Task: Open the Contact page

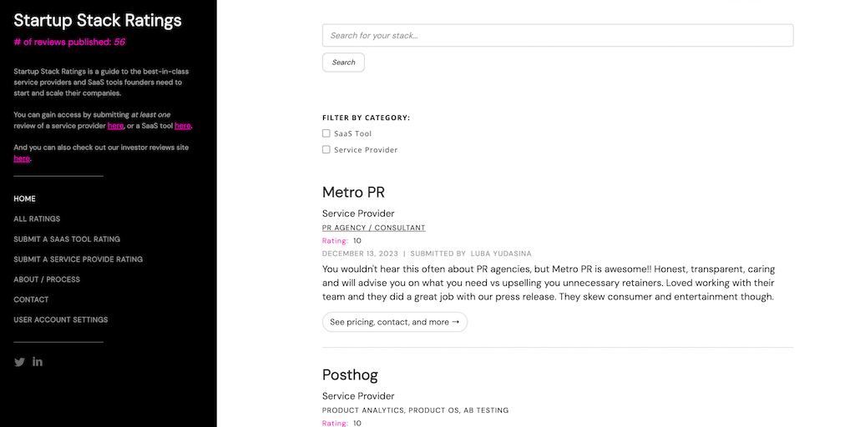Action: [x=31, y=299]
